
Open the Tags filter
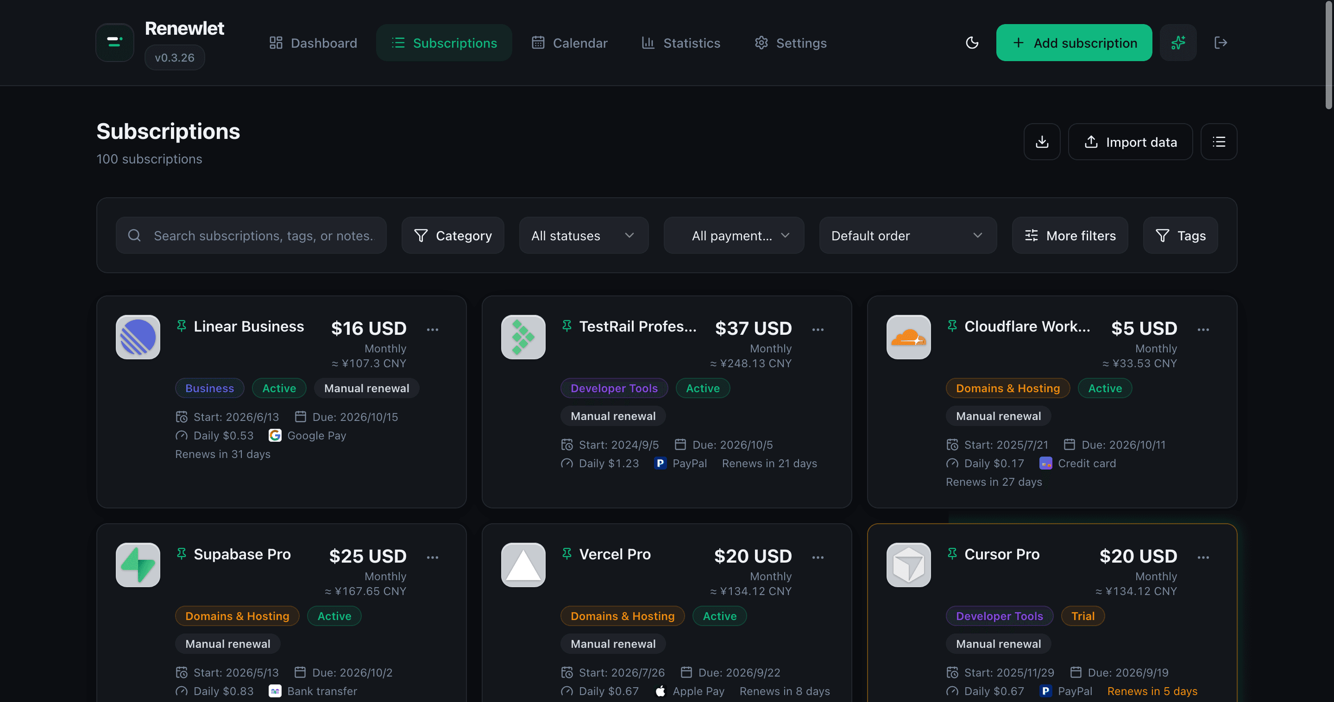1180,236
